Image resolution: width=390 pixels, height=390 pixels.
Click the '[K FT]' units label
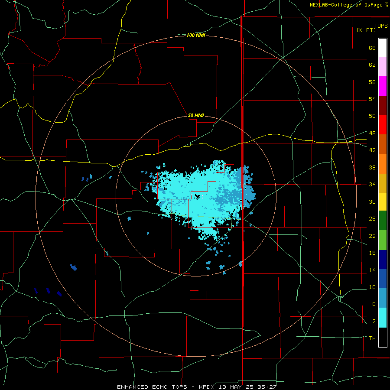(366, 30)
